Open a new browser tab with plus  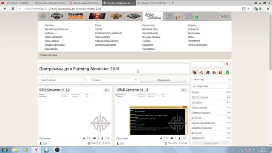point(173,3)
